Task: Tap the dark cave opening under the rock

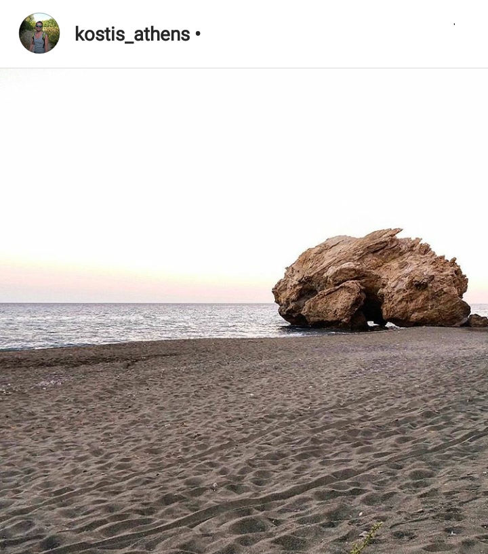Action: click(x=375, y=314)
